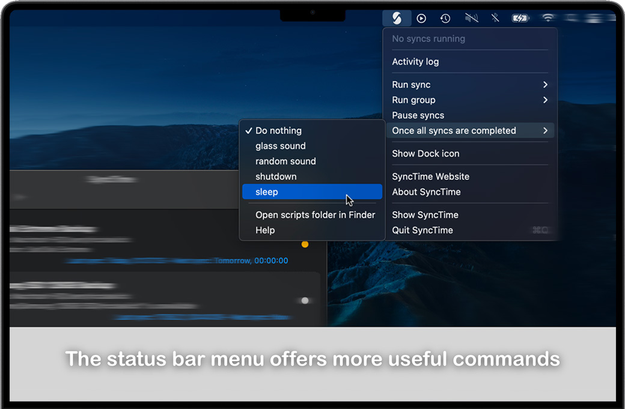Click the SyncTime menu bar icon

[397, 18]
